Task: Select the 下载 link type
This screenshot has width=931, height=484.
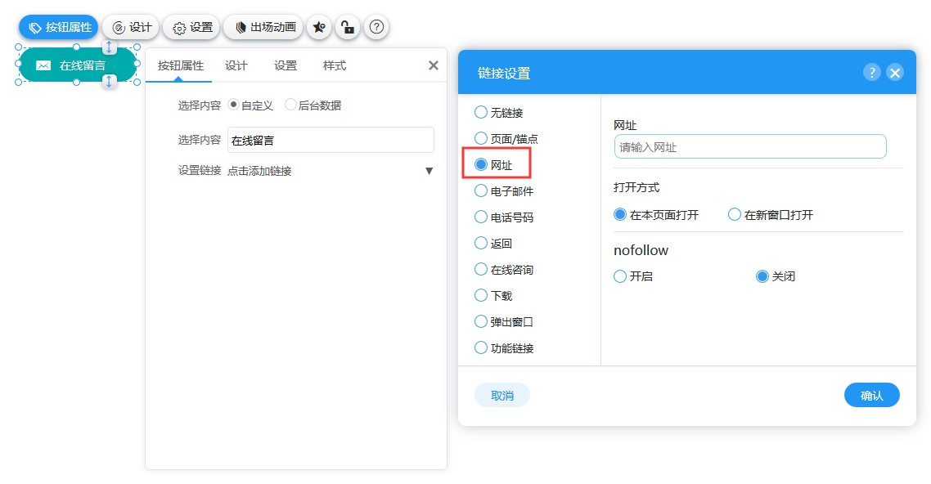Action: click(x=493, y=295)
